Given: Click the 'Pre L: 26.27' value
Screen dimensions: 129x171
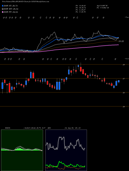Looking at the screenshot, I should point(80,10).
